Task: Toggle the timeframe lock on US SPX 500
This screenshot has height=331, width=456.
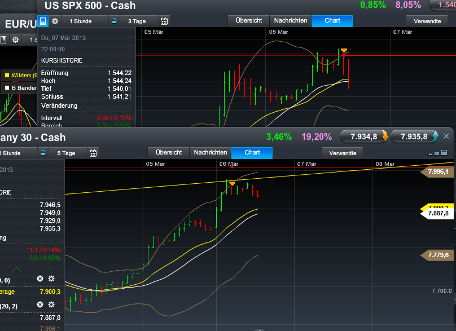Action: (115, 21)
